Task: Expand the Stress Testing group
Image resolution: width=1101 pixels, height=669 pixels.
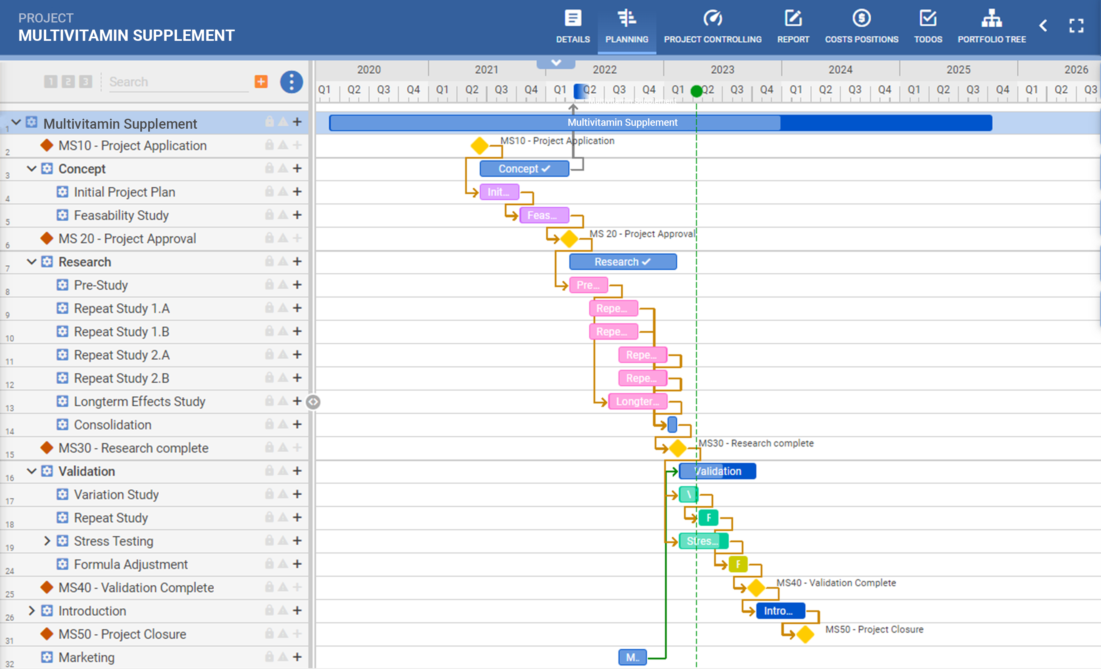Action: [x=47, y=541]
